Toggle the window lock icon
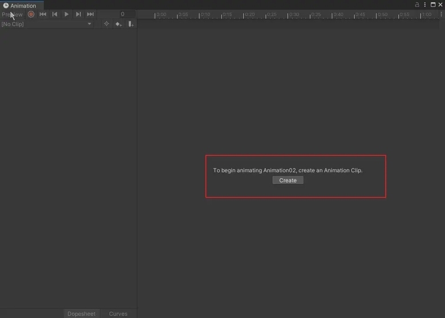Viewport: 445px width, 318px height. point(417,5)
